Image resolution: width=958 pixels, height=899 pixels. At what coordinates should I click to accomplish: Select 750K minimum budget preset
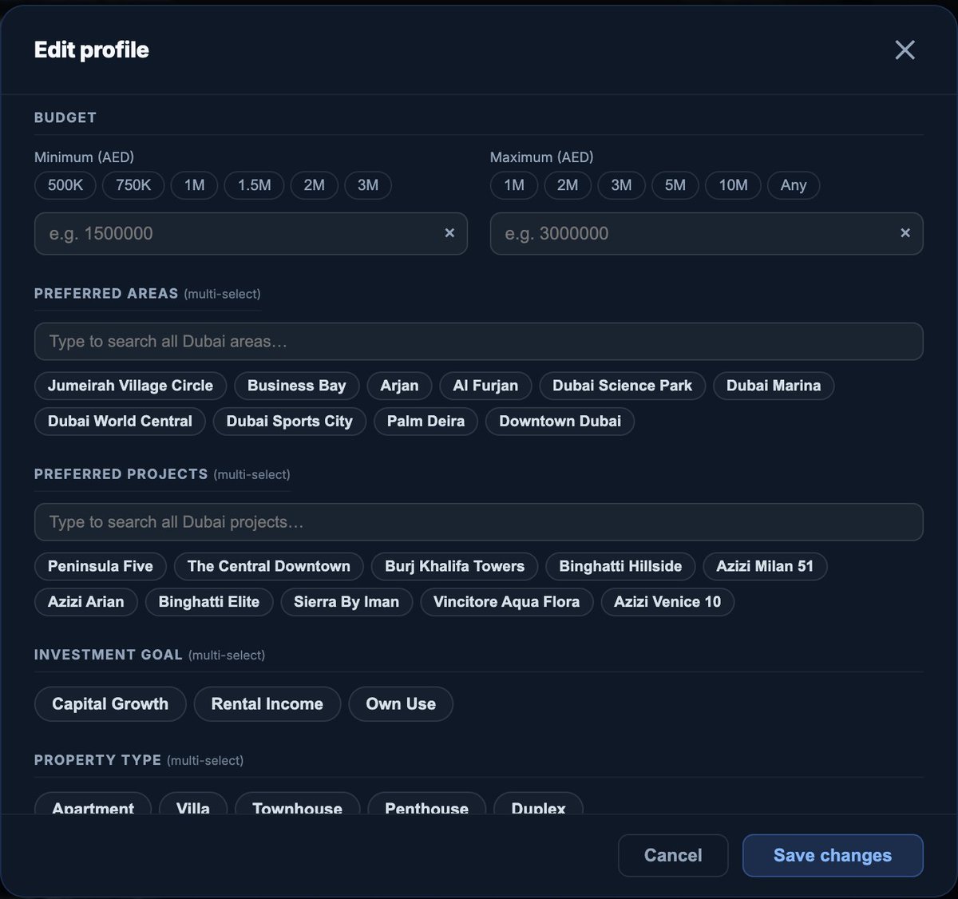pos(133,185)
